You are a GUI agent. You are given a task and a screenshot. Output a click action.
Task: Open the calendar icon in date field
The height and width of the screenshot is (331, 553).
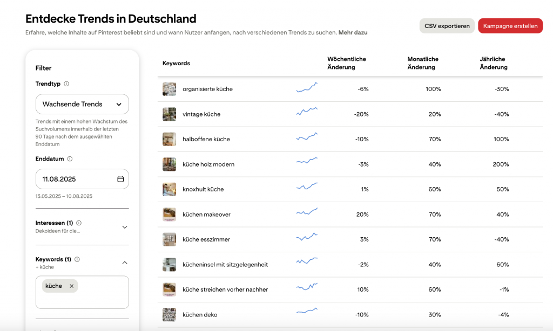click(120, 179)
